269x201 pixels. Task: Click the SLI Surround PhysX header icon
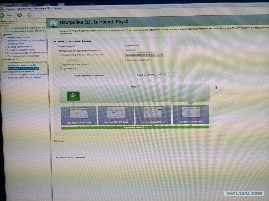click(x=54, y=24)
